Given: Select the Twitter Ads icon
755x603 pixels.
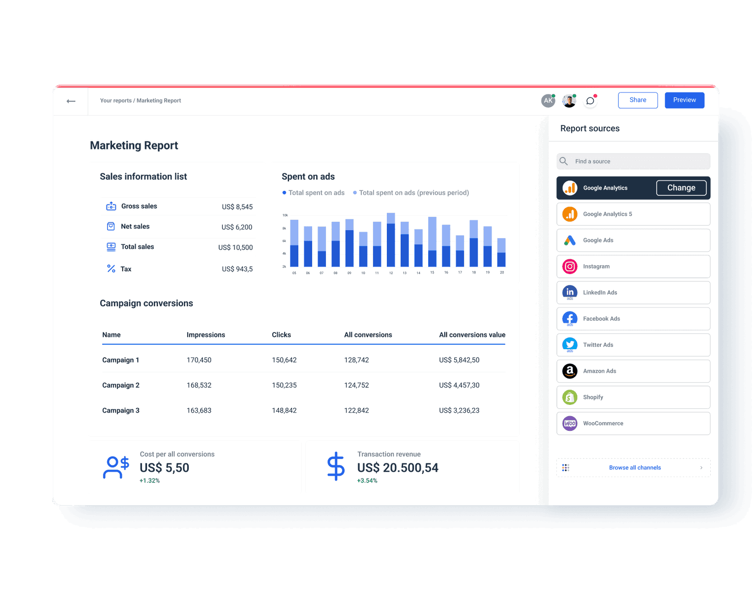Looking at the screenshot, I should pos(570,345).
